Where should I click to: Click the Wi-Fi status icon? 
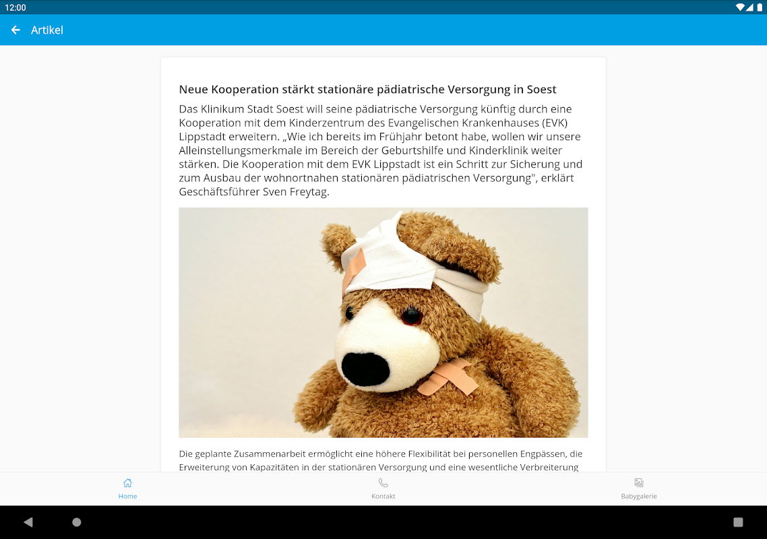[739, 7]
